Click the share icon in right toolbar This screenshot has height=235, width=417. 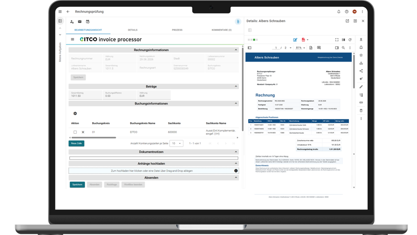(x=361, y=71)
